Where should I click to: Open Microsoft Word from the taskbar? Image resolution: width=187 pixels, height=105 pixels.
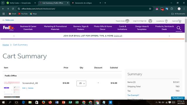[x=57, y=102]
